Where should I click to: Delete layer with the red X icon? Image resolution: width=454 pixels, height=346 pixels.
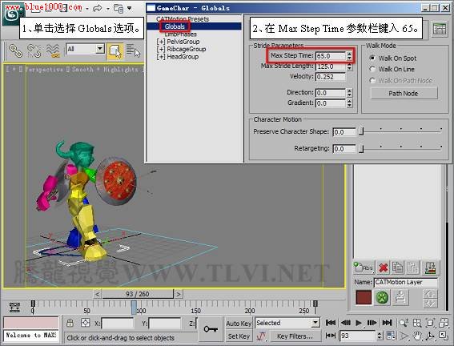(384, 268)
